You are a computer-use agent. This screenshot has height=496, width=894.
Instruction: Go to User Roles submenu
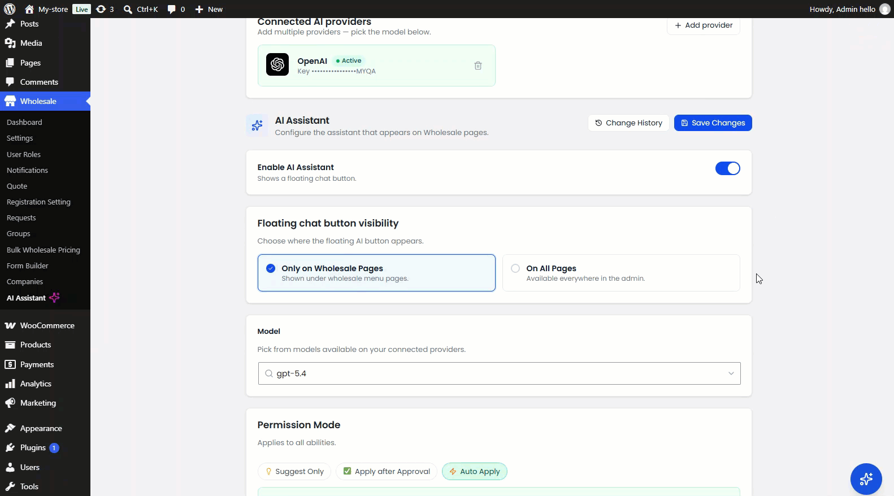pos(24,154)
